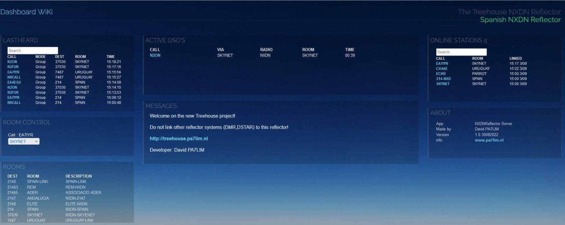Click the ONLINE STATIONS search box
This screenshot has width=565, height=225.
click(461, 52)
